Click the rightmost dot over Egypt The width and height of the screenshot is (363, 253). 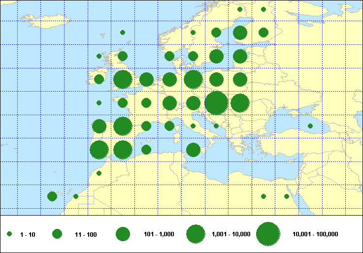287,196
